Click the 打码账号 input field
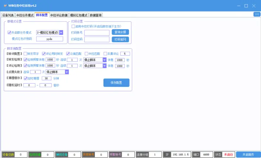 97,32
